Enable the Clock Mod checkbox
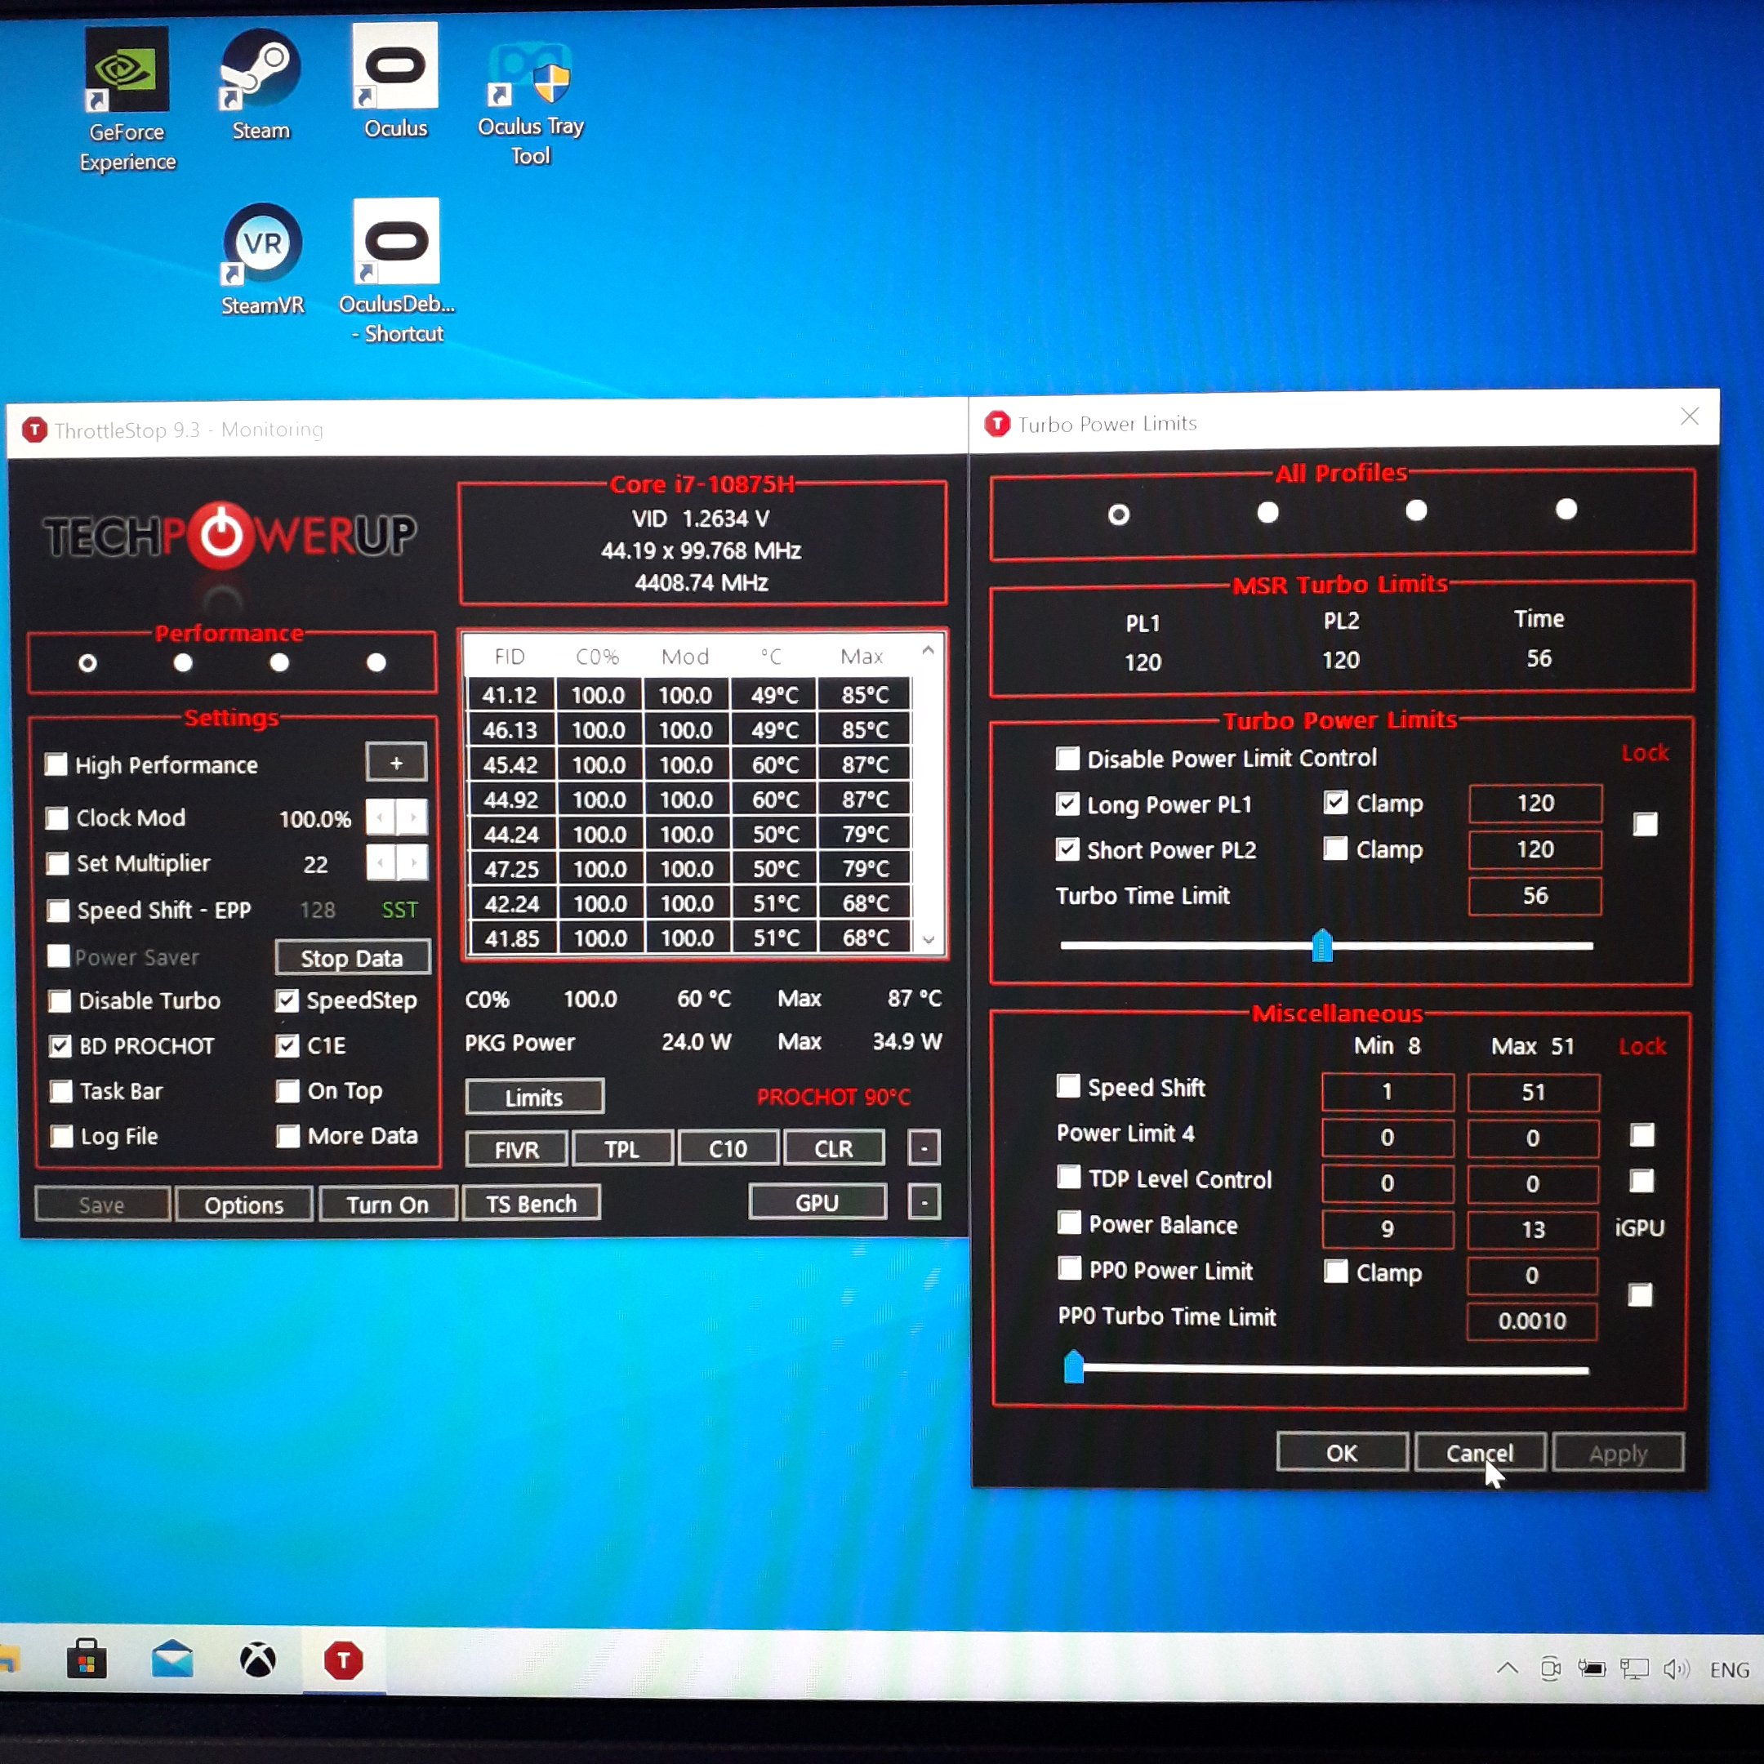Viewport: 1764px width, 1764px height. point(56,817)
